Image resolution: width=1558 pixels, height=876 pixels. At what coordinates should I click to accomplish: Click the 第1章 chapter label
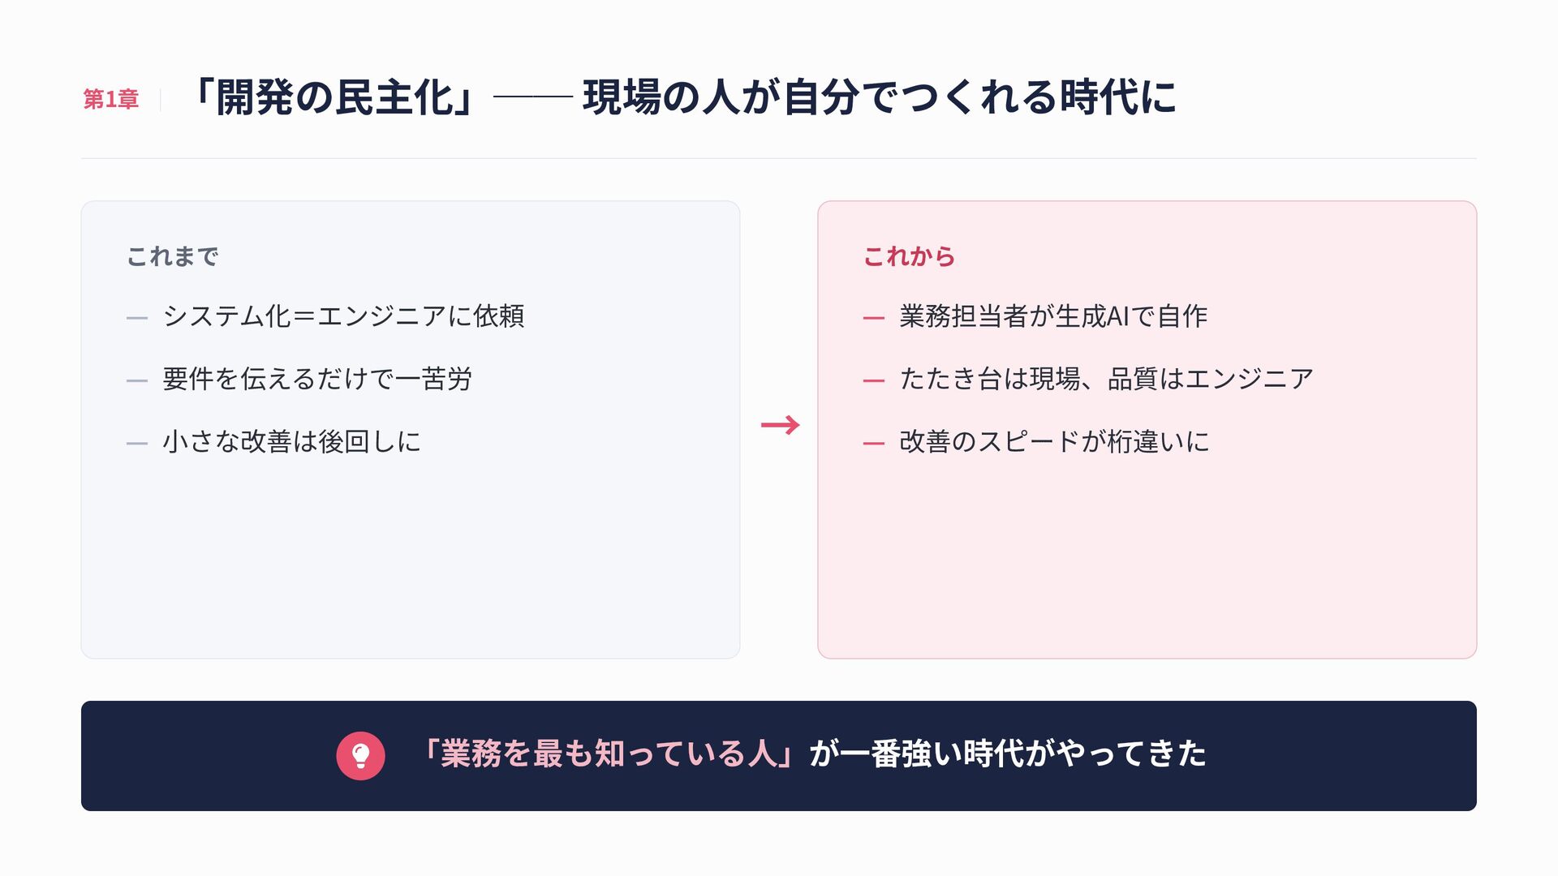coord(111,100)
